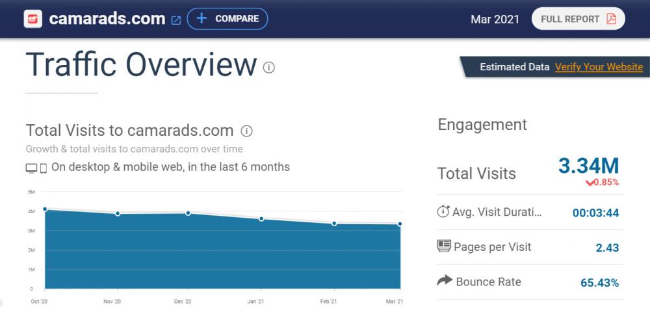Select the Mar '21 data point on chart
650x312 pixels.
click(x=400, y=224)
